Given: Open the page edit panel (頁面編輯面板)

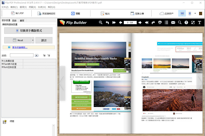Looking at the screenshot, I should [x=46, y=14].
